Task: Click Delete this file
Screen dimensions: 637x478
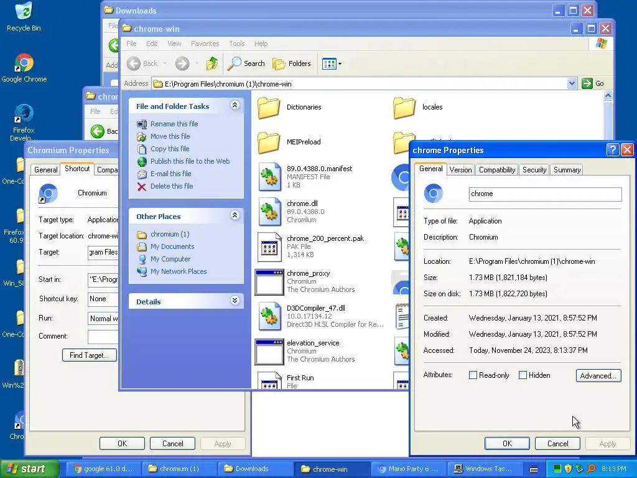Action: tap(172, 186)
